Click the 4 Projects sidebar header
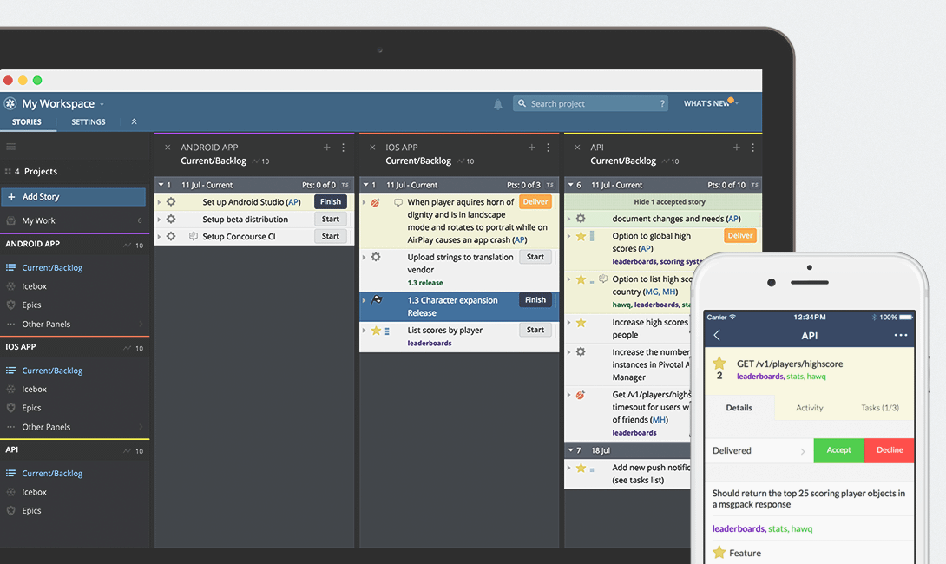The width and height of the screenshot is (946, 564). 36,171
